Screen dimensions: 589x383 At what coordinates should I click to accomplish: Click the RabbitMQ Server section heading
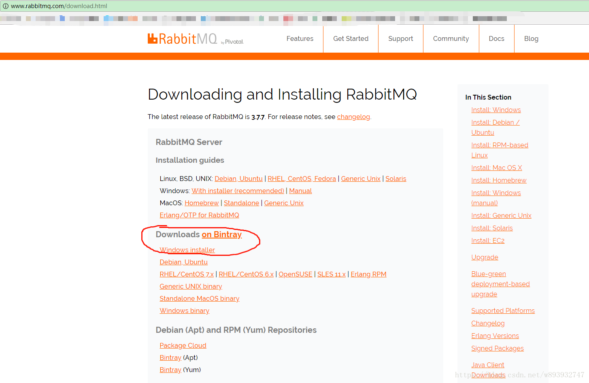coord(189,142)
